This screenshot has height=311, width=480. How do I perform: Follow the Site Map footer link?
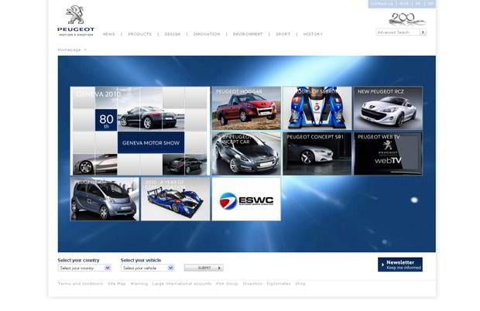point(116,284)
